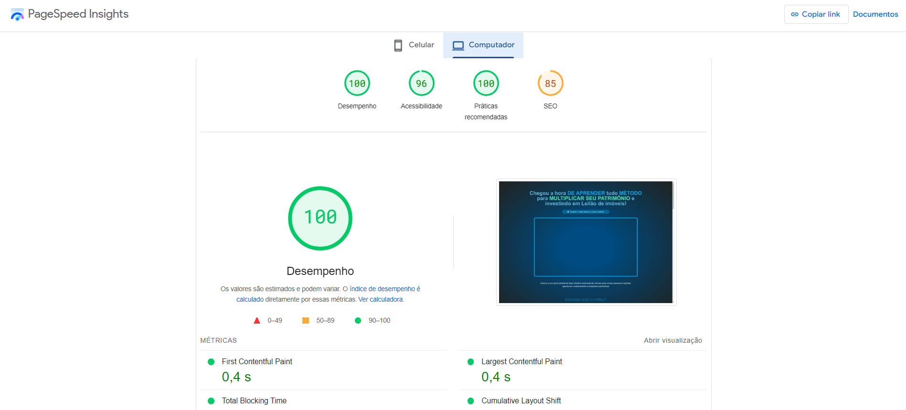This screenshot has height=410, width=906.
Task: Jump to Práticas recomendadas score gauge
Action: [x=486, y=84]
